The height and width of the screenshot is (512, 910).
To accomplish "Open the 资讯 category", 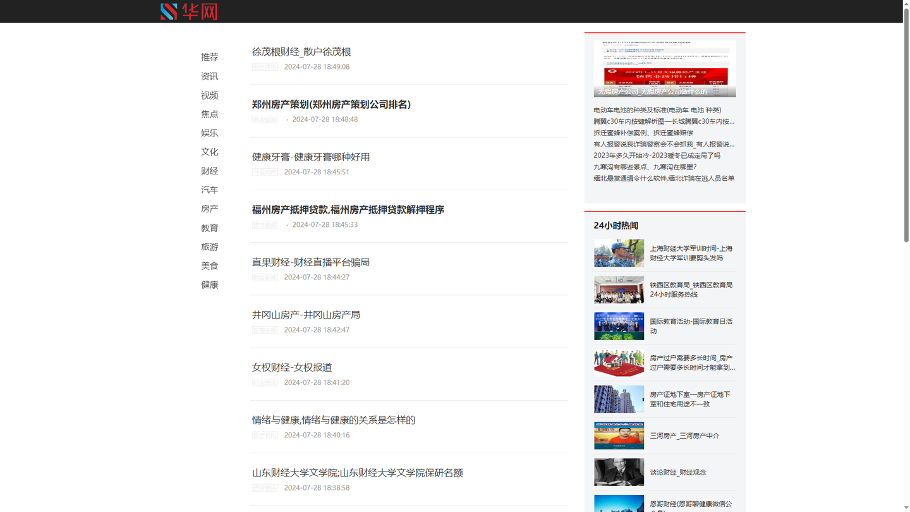I will click(x=210, y=76).
